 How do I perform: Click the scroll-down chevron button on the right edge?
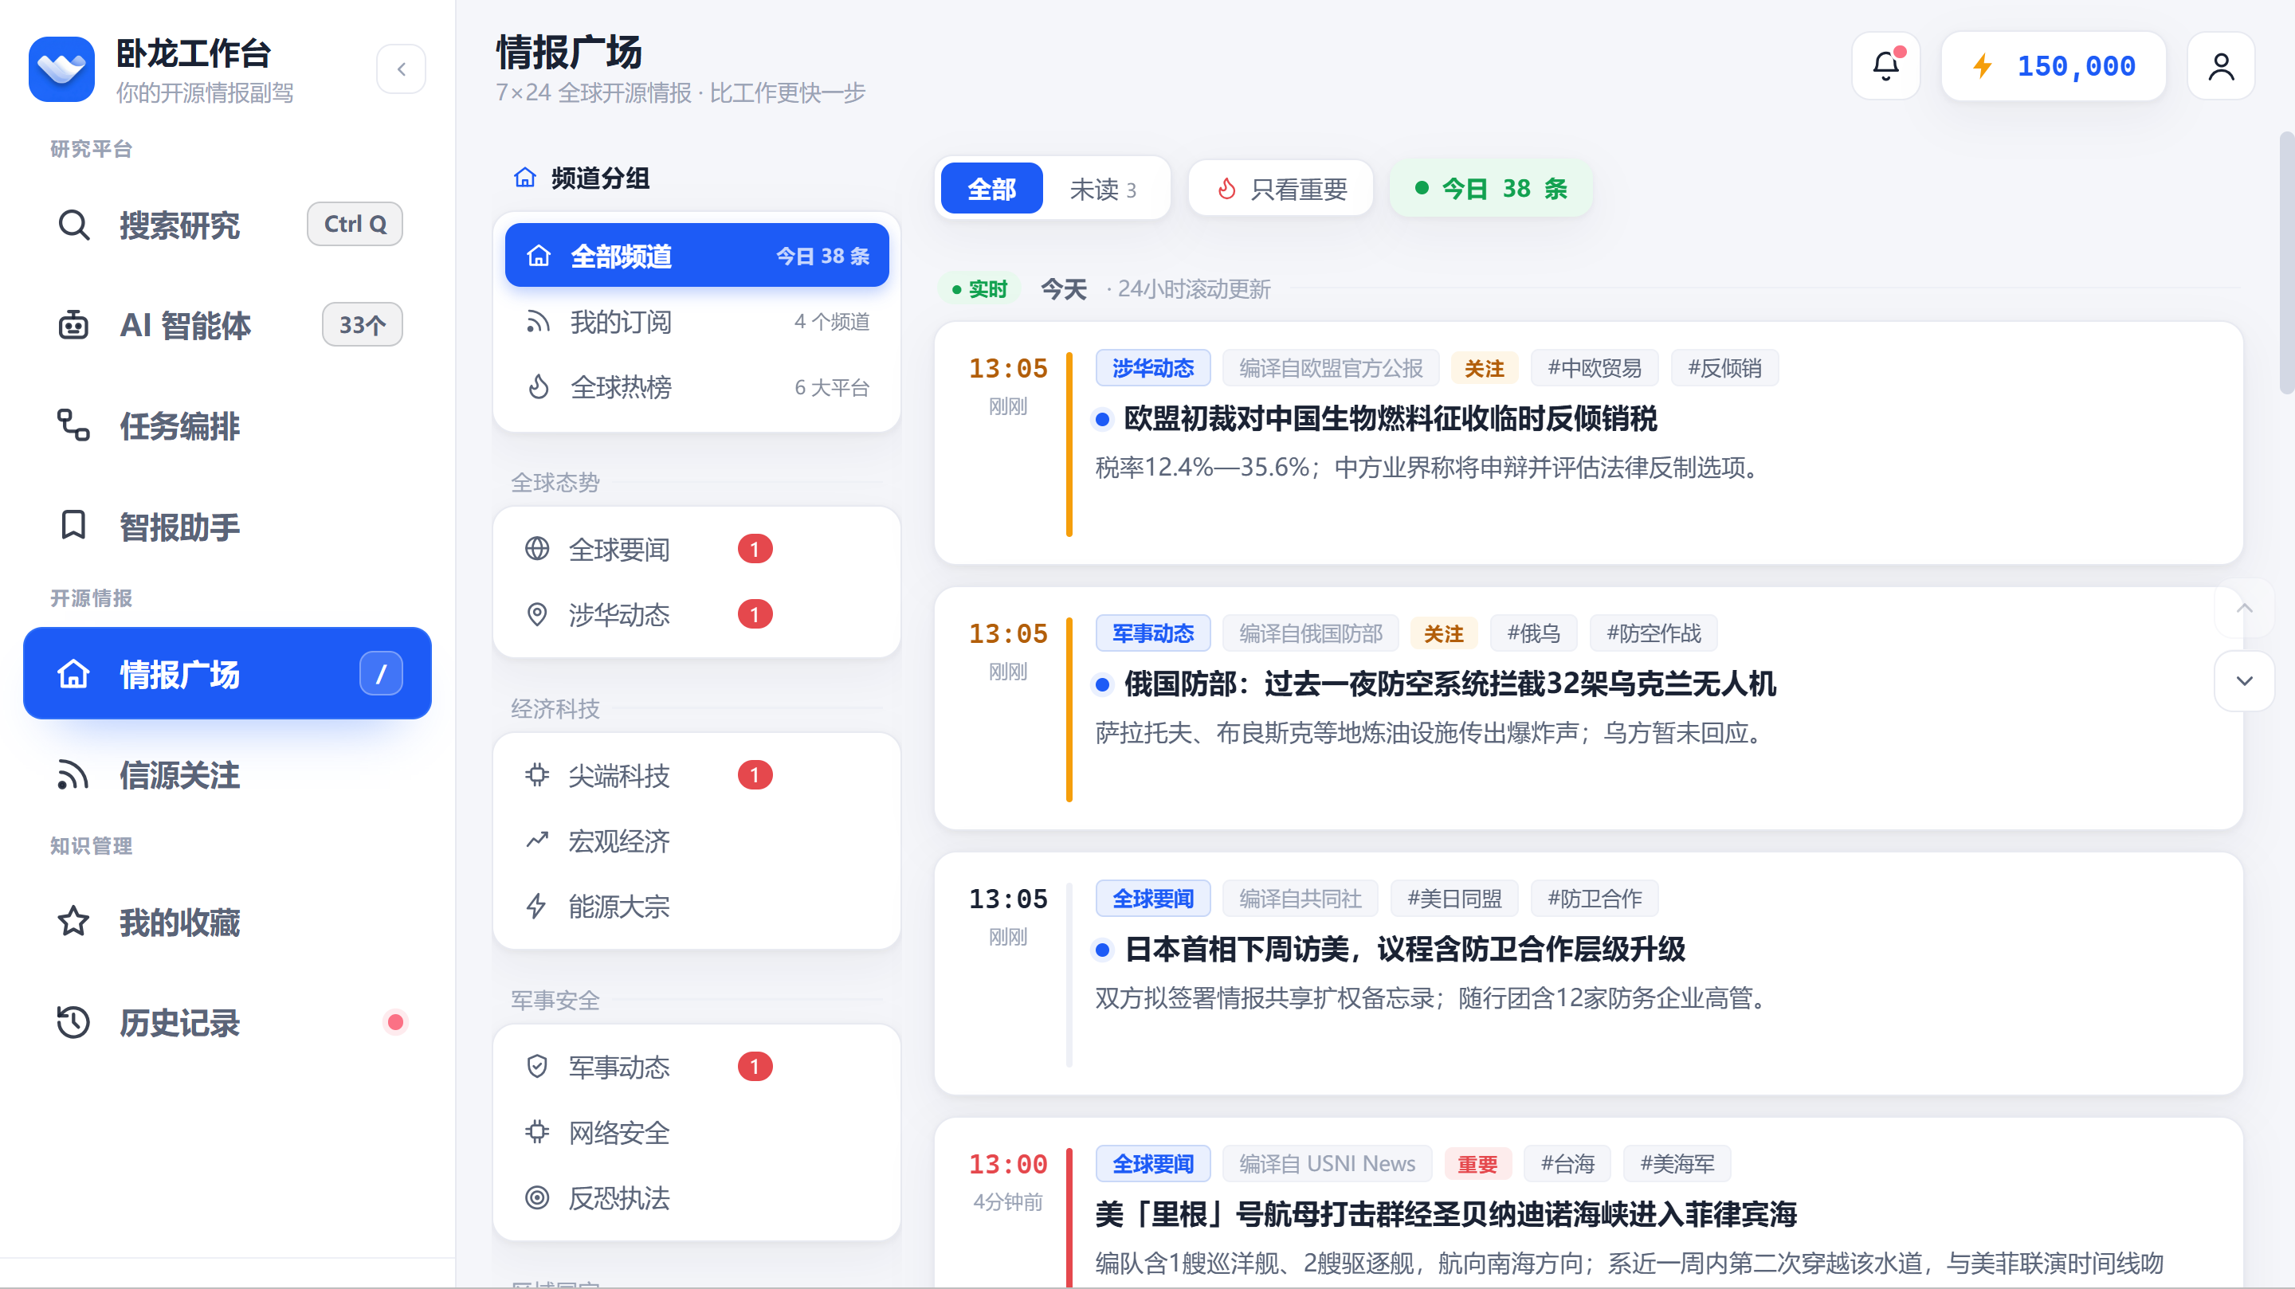(2244, 680)
